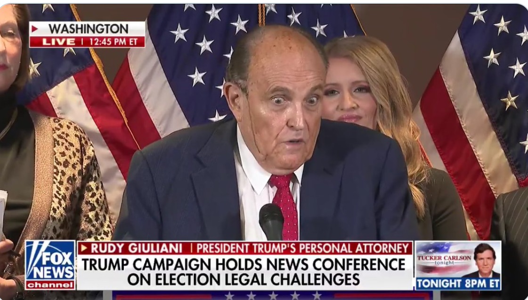This screenshot has height=300, width=528.
Task: Click the Tucker Carlson Tonight logo text
Action: click(x=444, y=259)
